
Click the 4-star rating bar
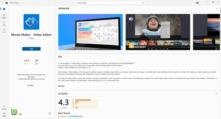point(87,102)
